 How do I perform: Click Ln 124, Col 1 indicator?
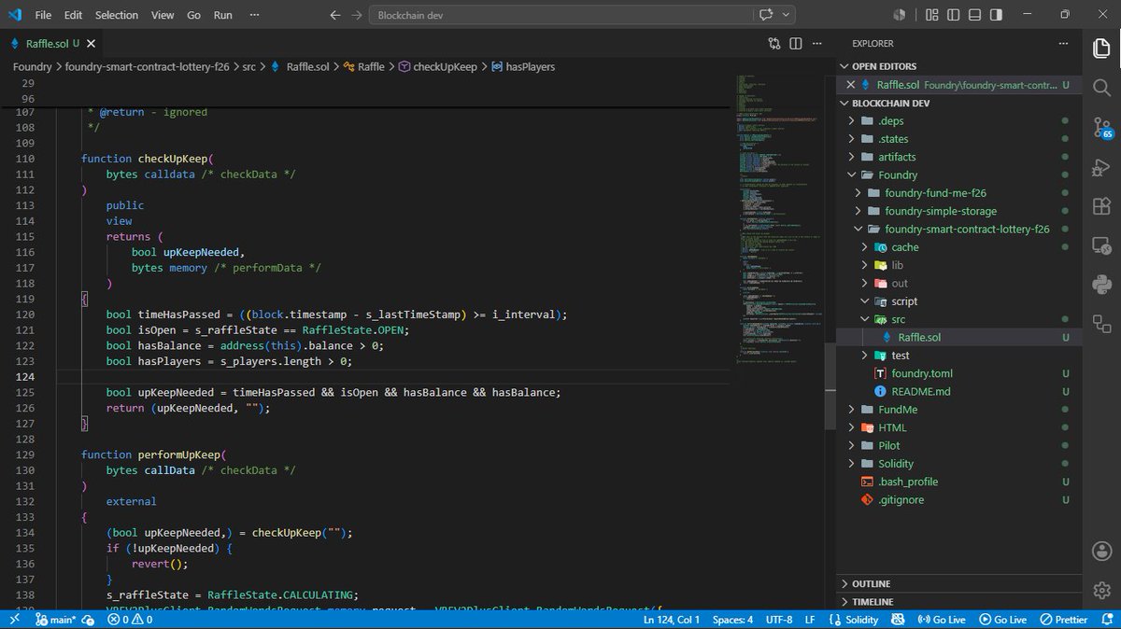pos(673,620)
